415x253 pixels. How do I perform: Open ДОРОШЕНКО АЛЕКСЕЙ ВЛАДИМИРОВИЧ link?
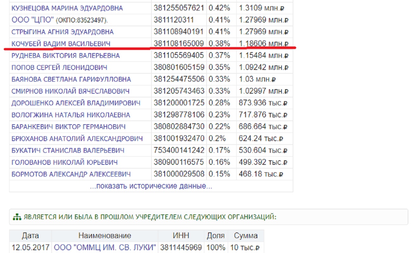tap(76, 103)
